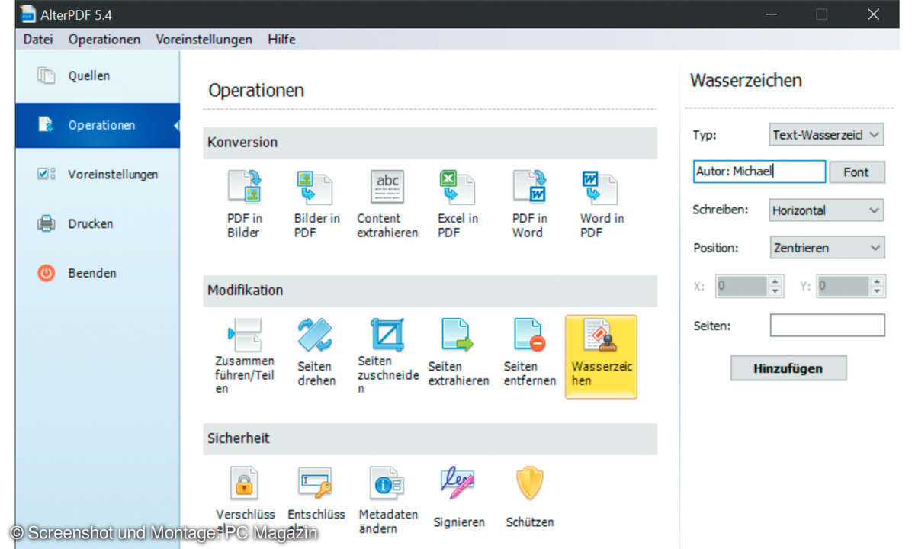Select the Content extrahieren operation
This screenshot has height=549, width=915.
pos(387,204)
